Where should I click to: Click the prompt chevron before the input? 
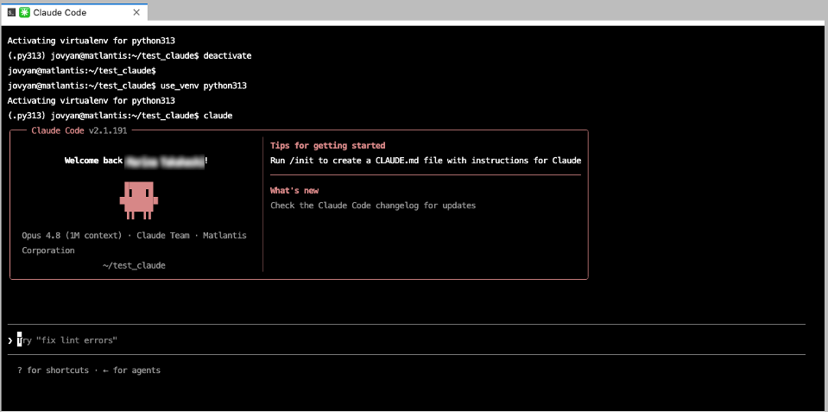[x=10, y=340]
